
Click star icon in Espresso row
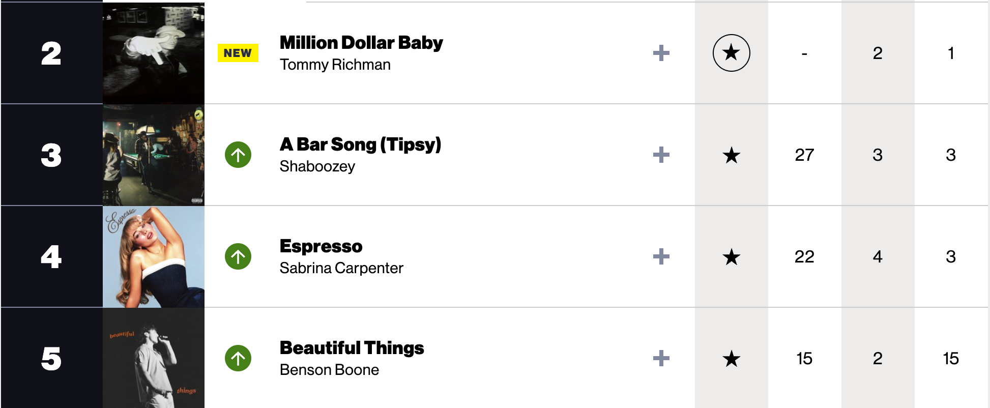731,256
